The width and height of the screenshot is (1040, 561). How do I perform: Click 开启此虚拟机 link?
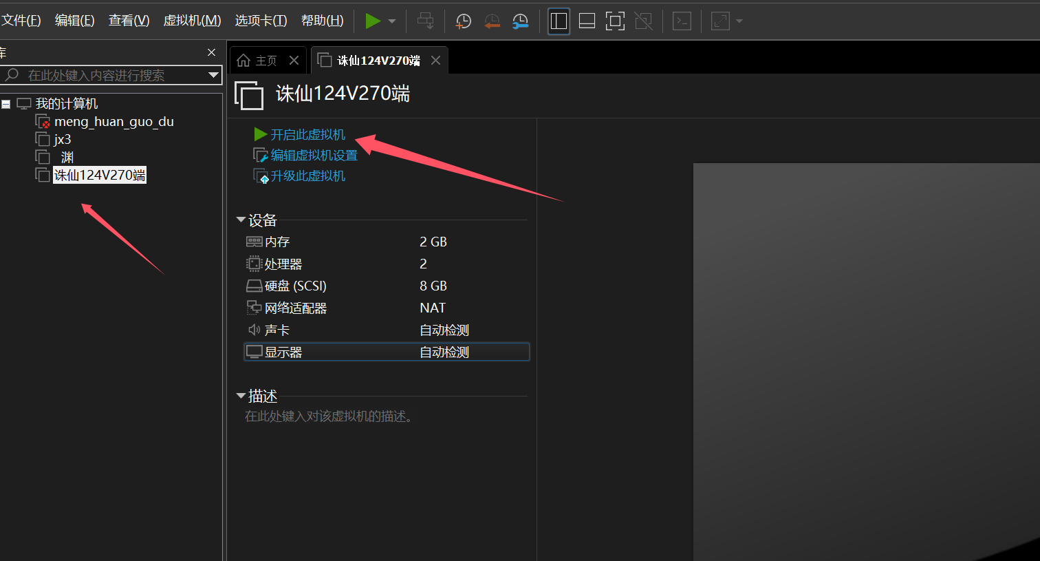click(308, 134)
